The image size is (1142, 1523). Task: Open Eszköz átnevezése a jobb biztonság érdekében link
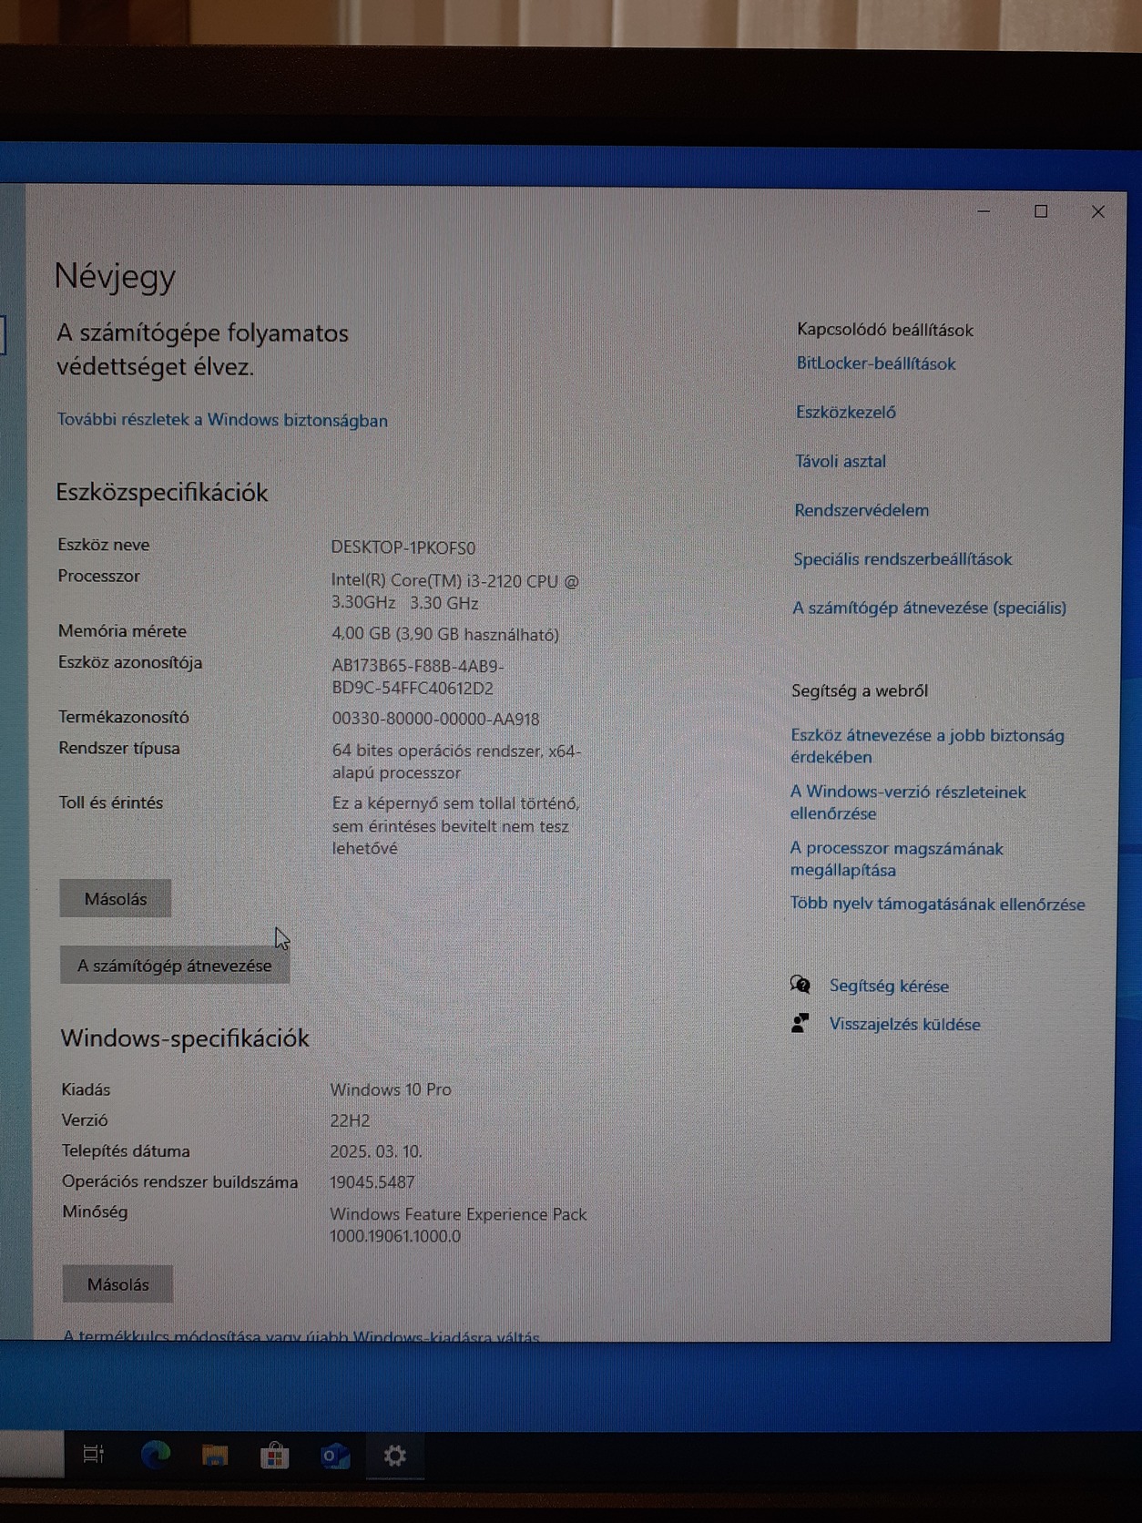pyautogui.click(x=927, y=746)
